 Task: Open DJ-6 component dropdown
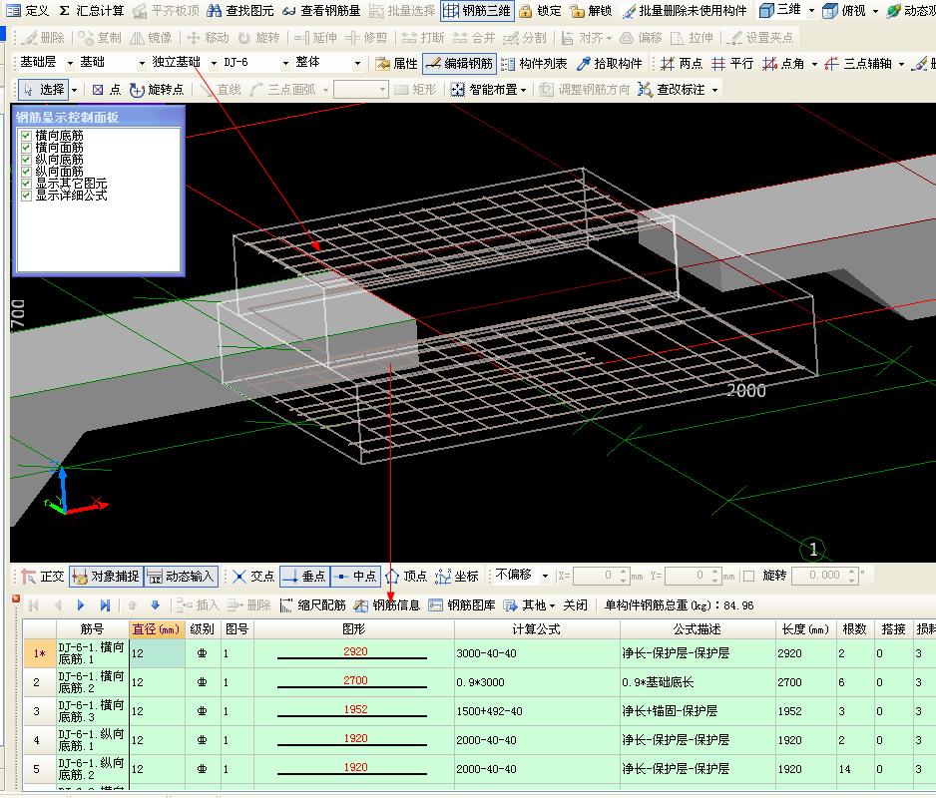click(286, 63)
